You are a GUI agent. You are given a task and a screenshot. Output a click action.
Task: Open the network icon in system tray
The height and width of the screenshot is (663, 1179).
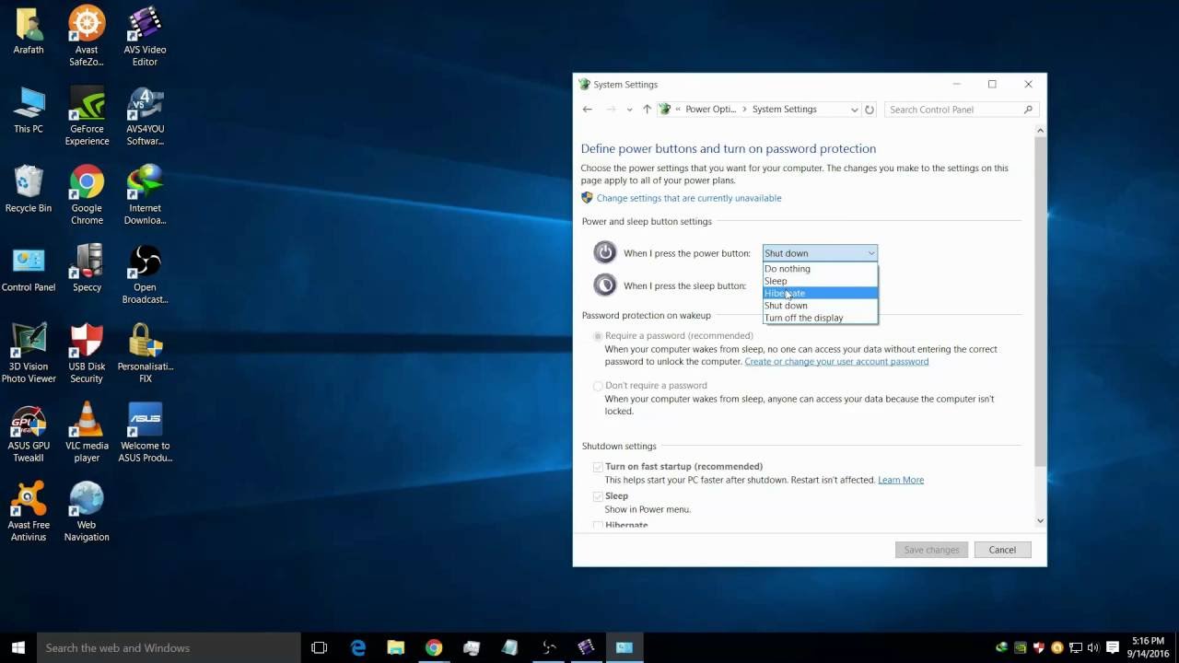point(1075,647)
